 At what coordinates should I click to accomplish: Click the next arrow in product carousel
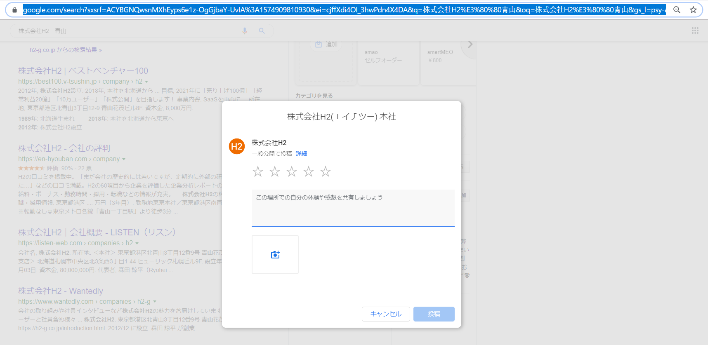470,45
